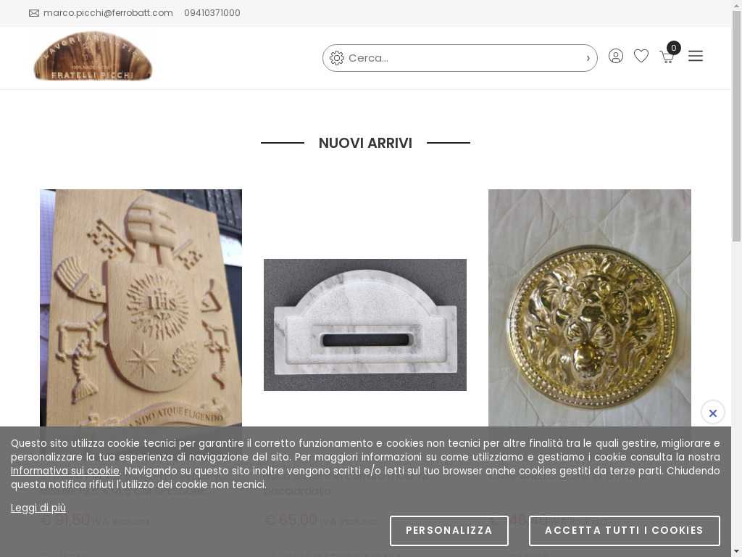Viewport: 742px width, 557px height.
Task: Open the hamburger menu
Action: pyautogui.click(x=695, y=56)
